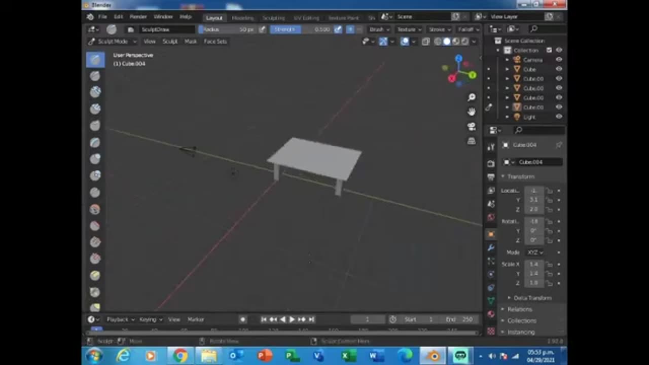Open the World properties tab icon
Viewport: 649px width, 365px height.
click(x=491, y=217)
